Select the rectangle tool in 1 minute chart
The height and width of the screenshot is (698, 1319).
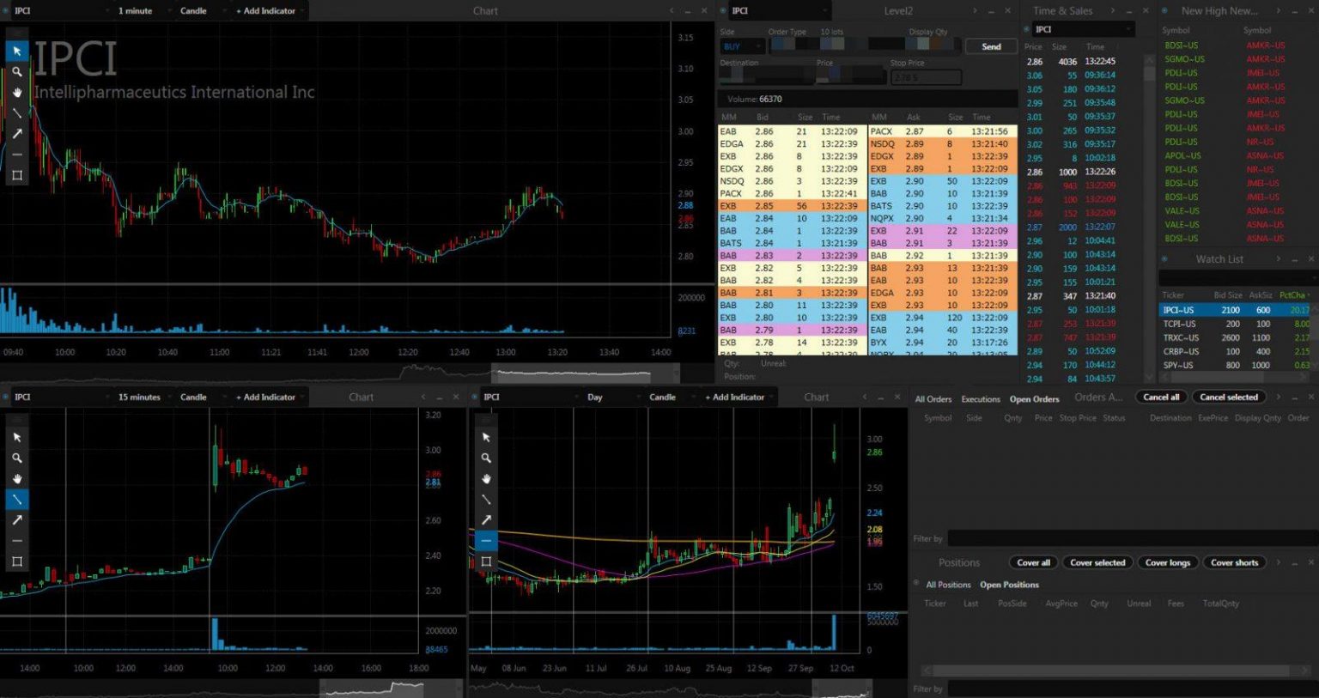(x=17, y=175)
